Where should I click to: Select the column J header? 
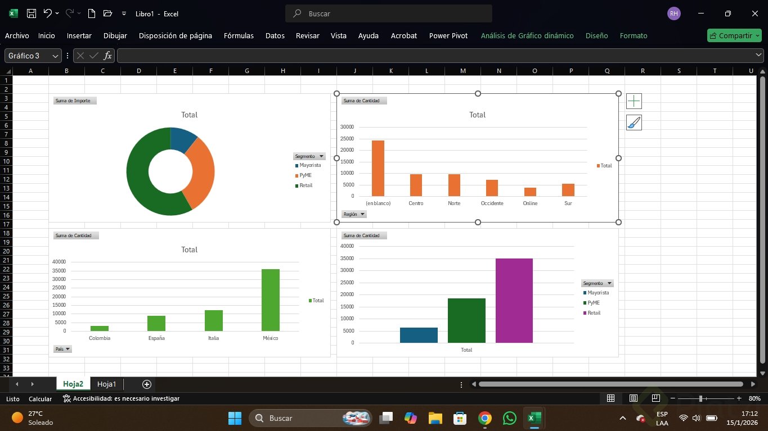[354, 71]
